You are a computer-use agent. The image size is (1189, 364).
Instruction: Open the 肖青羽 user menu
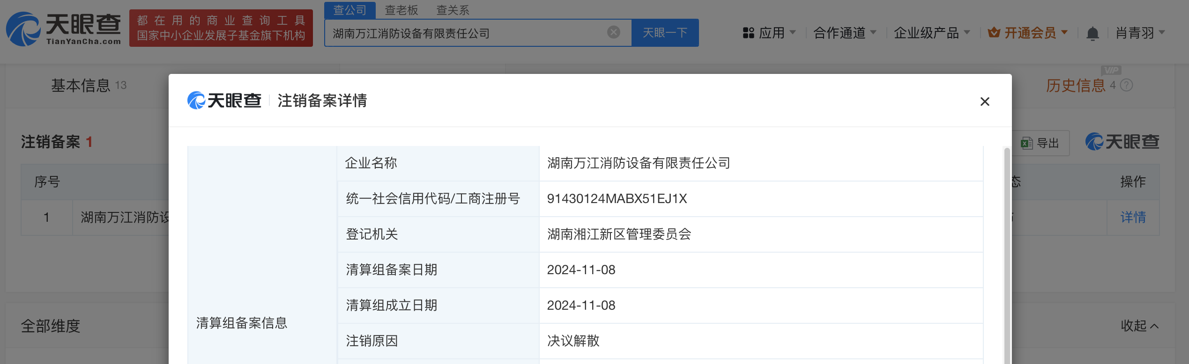click(x=1140, y=33)
